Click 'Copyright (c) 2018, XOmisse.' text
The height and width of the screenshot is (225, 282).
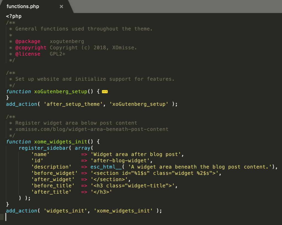pos(93,48)
